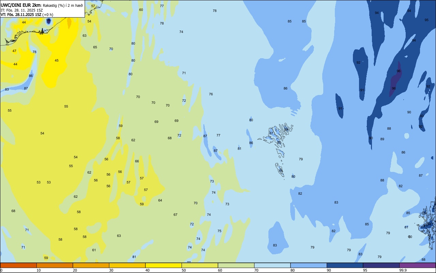Click the '30' legend scale label
The width and height of the screenshot is (436, 273).
(x=111, y=270)
